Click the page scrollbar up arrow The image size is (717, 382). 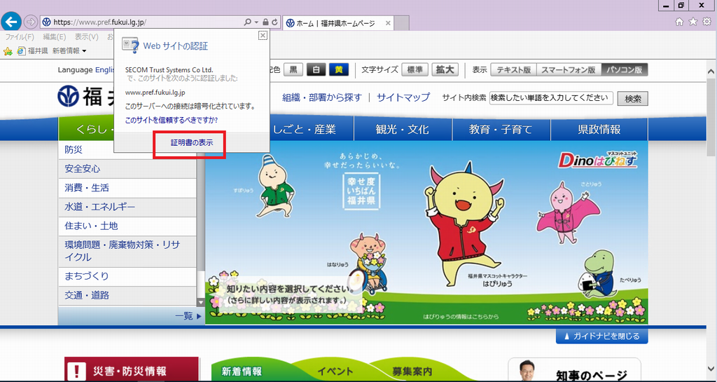[711, 71]
